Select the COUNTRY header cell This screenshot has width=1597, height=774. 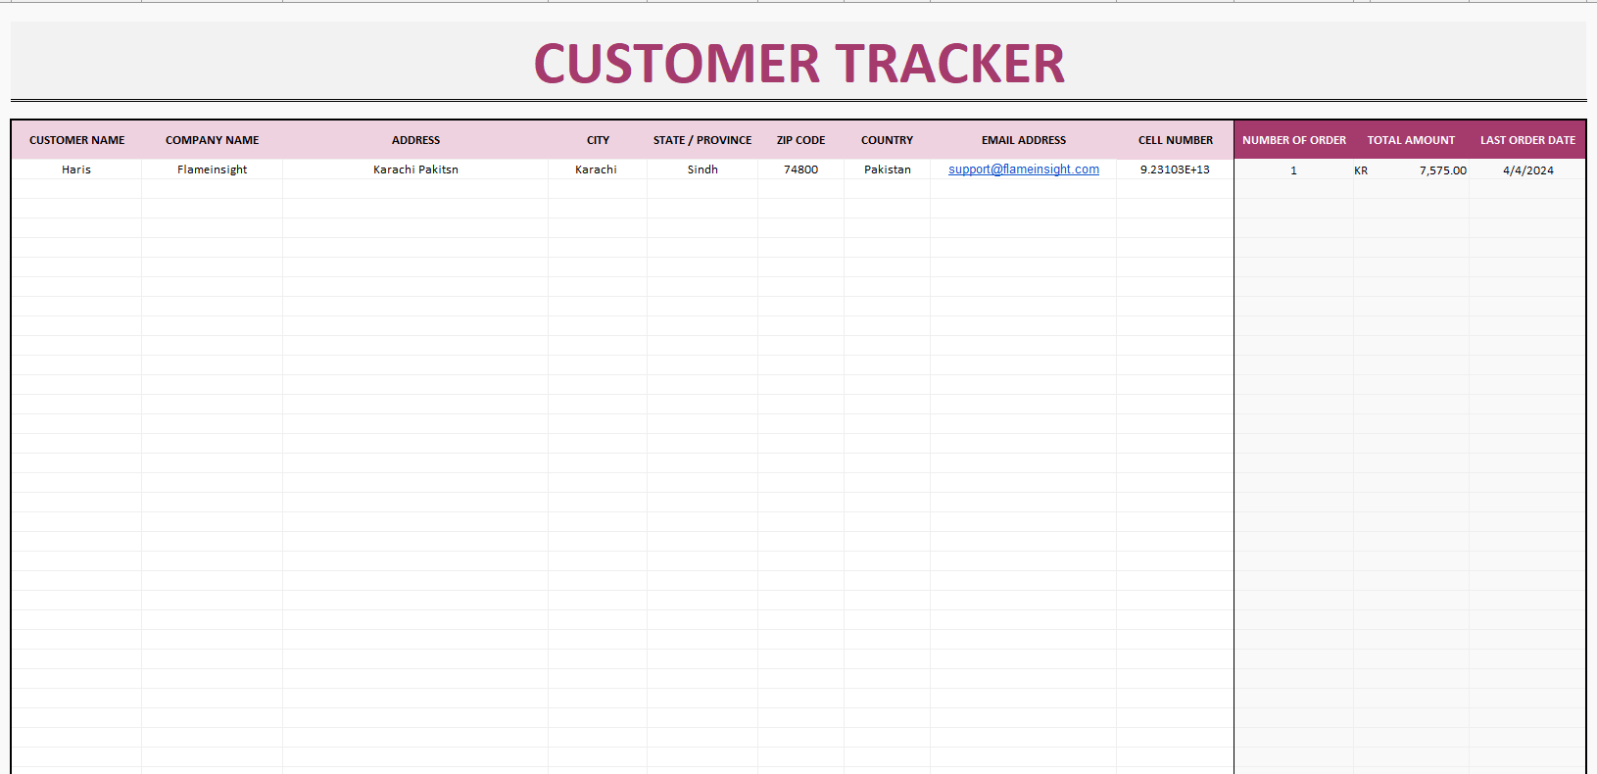[x=887, y=140]
